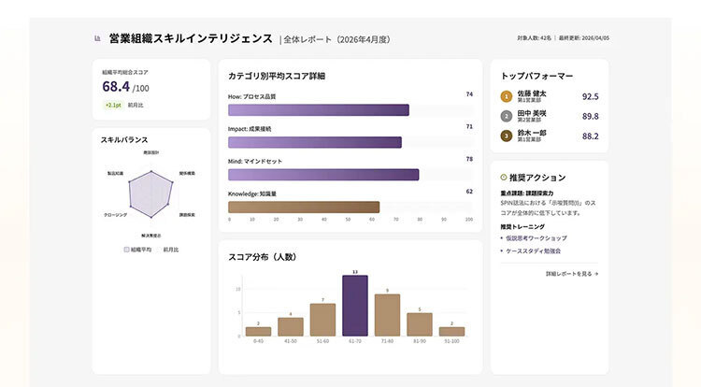
Task: Open the 仮説思考ワークショップ training link
Action: pos(536,238)
